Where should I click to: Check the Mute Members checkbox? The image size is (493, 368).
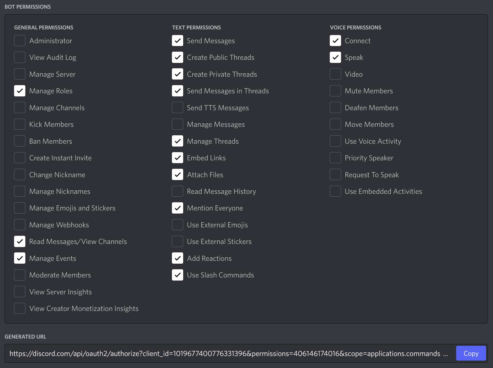tap(335, 91)
